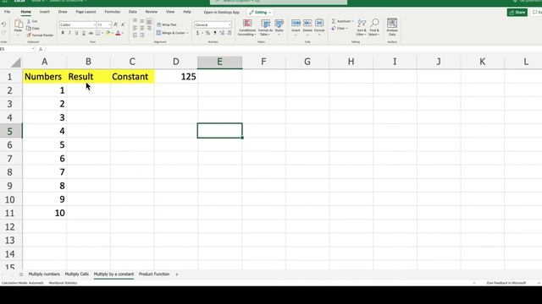Viewport: 542px width, 304px height.
Task: Increase font size with the larger A
Action: point(116,24)
